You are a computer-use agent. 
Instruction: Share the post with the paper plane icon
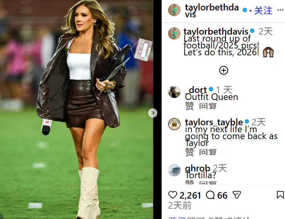pos(237,195)
